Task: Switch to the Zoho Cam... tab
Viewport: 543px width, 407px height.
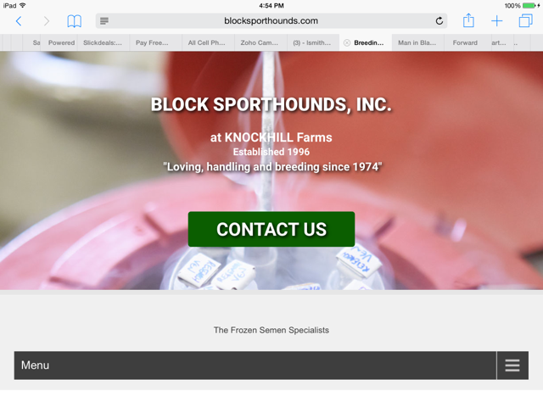Action: pyautogui.click(x=260, y=43)
